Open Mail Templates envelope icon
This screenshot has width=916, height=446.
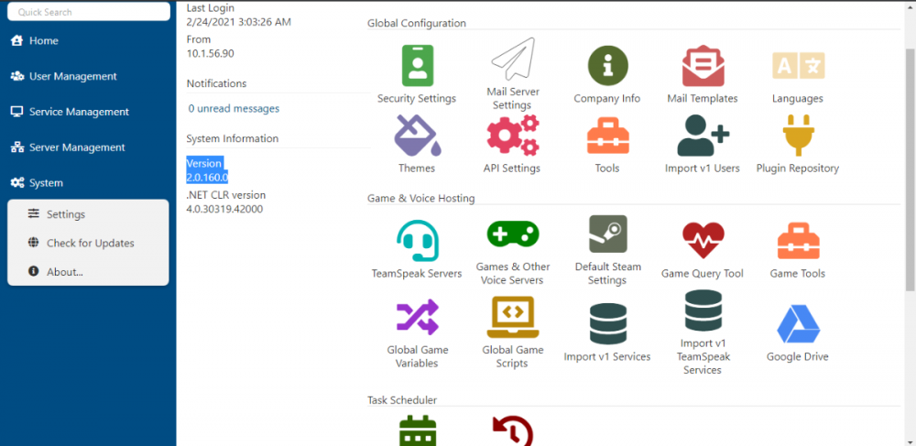(703, 66)
